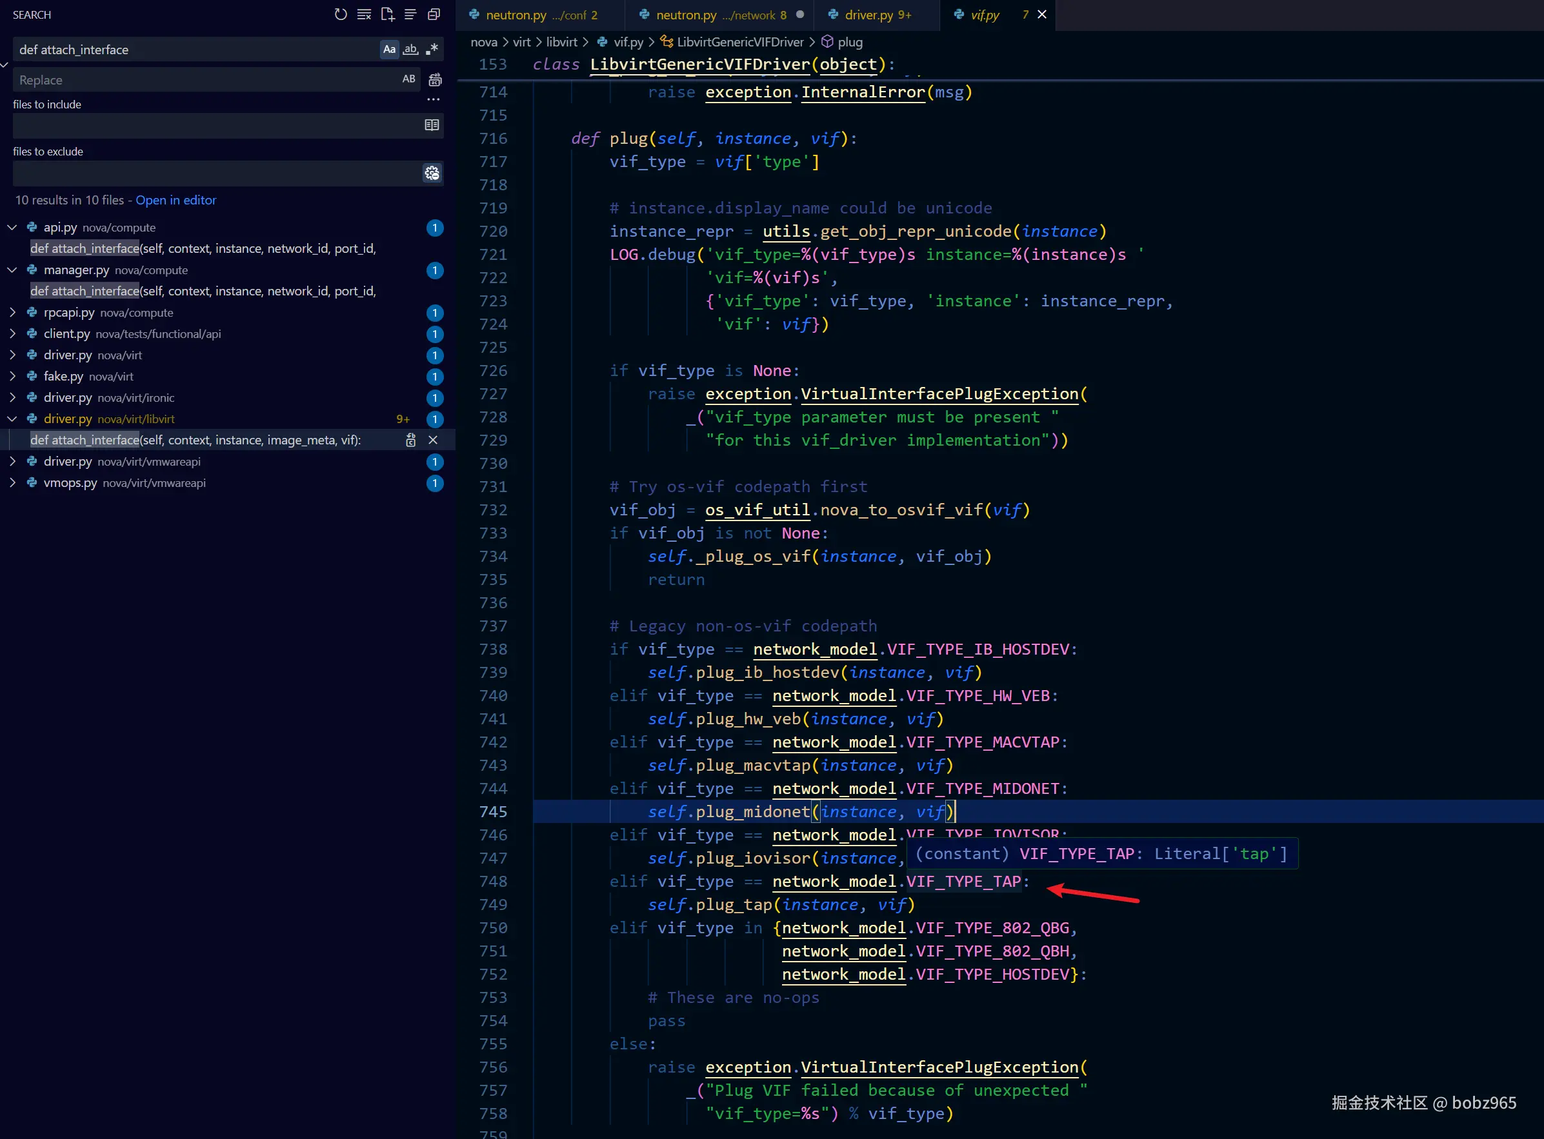Open api.py attach_interface match line
The width and height of the screenshot is (1544, 1139).
(x=203, y=248)
